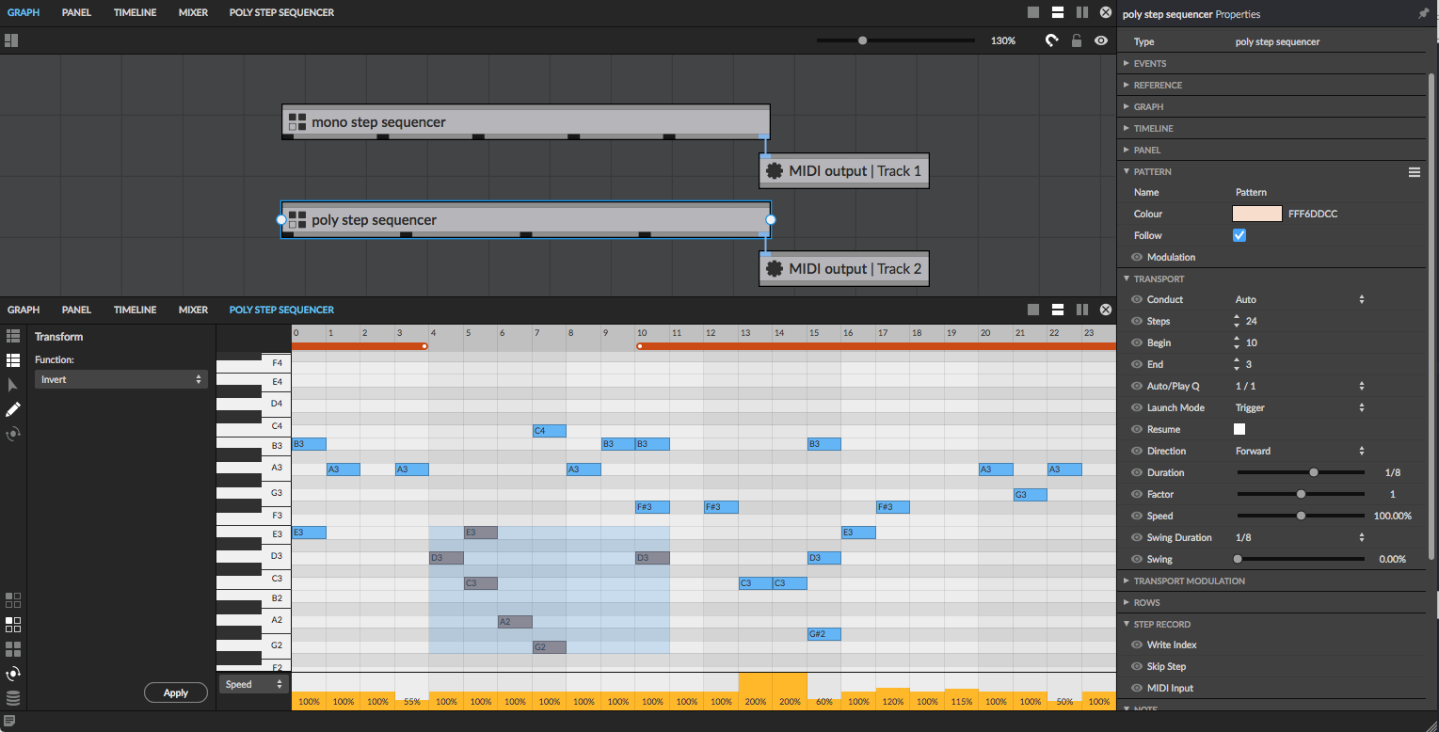Open the graph overview grid icon at toolbar left
This screenshot has width=1439, height=732.
tap(11, 40)
